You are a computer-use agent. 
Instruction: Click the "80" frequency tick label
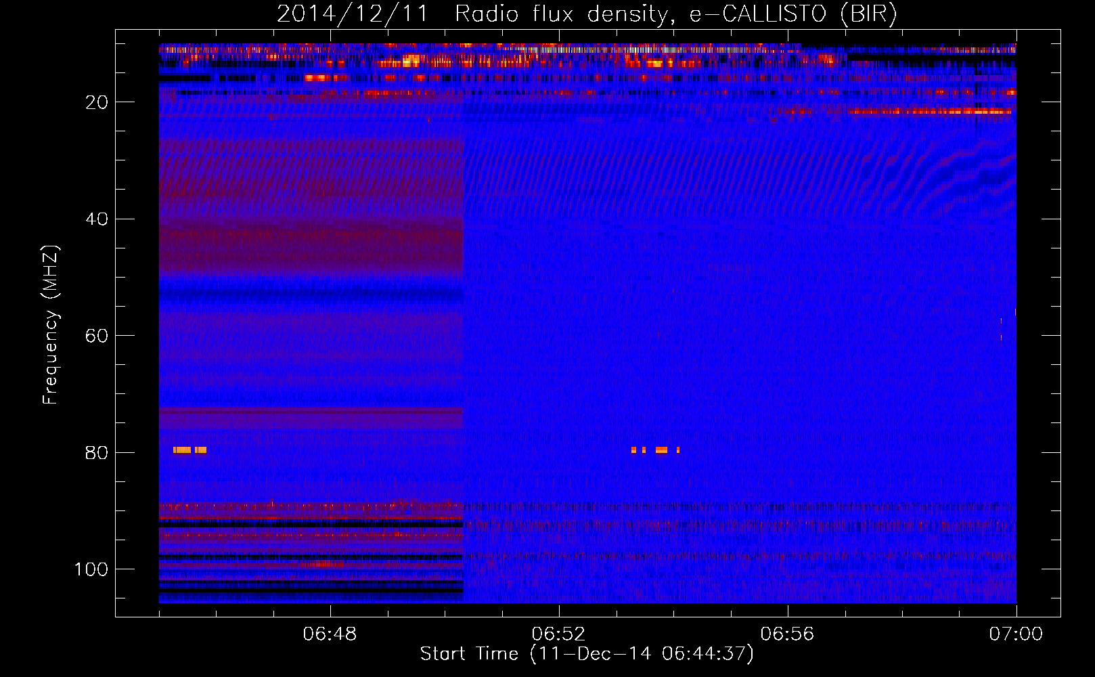click(x=97, y=453)
